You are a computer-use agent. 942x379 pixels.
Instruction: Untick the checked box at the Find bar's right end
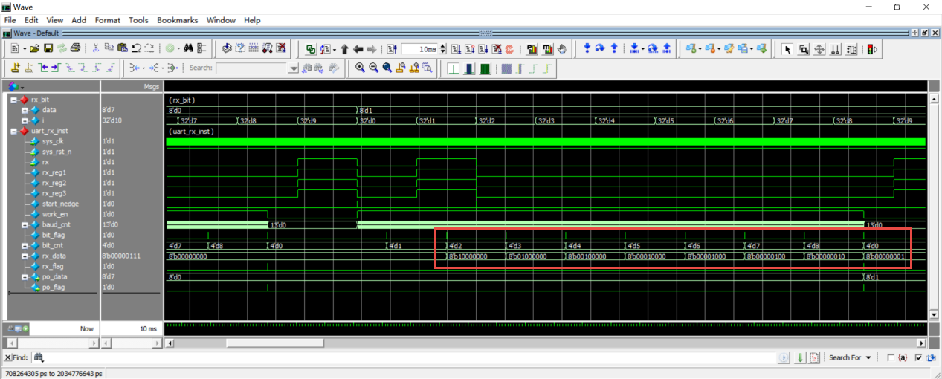(918, 357)
